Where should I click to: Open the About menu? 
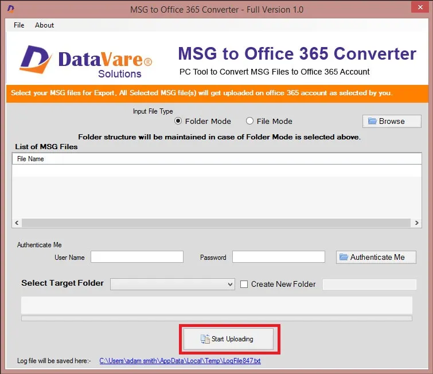44,25
